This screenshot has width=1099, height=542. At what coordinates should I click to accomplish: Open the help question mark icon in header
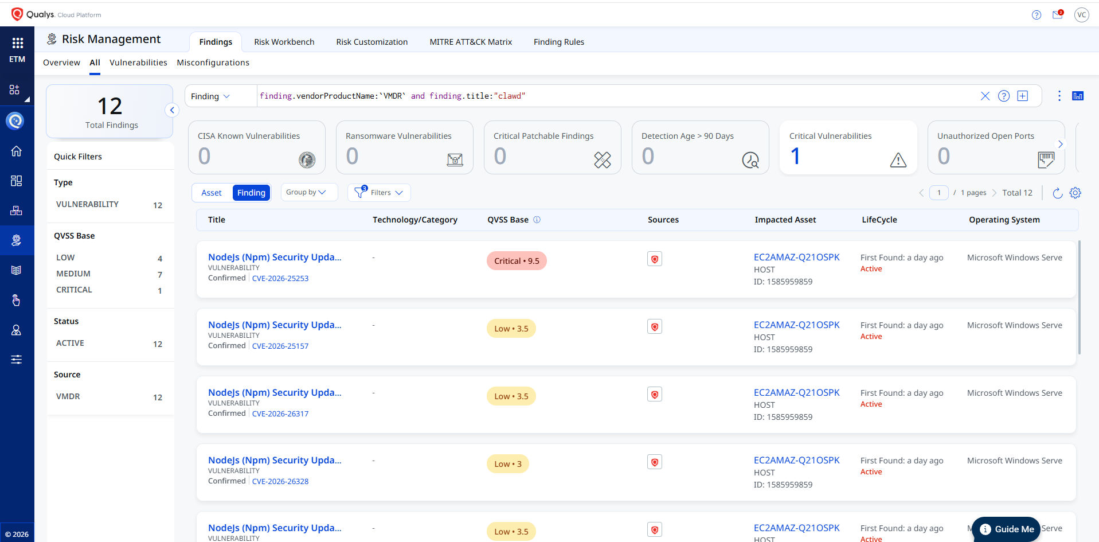coord(1037,15)
